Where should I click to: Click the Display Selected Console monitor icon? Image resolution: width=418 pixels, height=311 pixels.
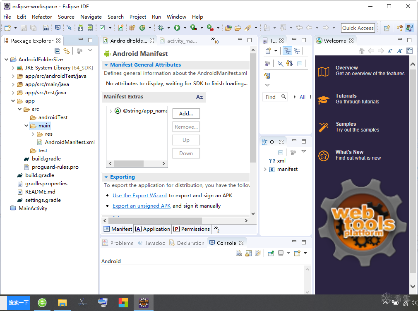[281, 253]
